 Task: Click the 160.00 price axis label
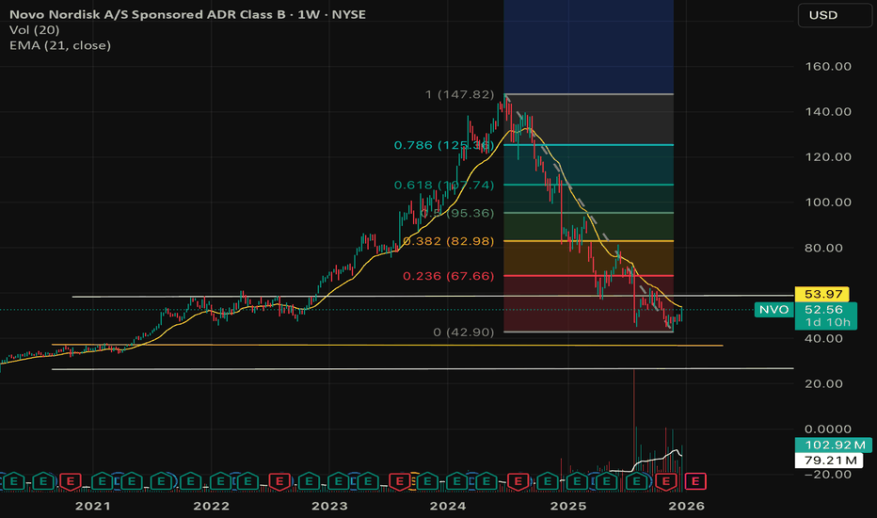coord(828,67)
